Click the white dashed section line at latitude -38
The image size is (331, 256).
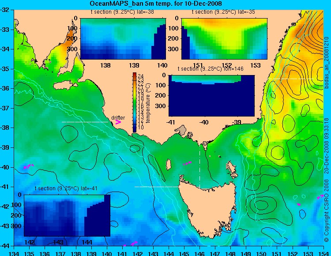tap(85, 122)
